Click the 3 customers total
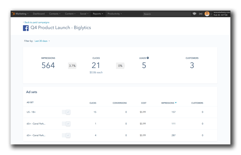Image resolution: width=241 pixels, height=155 pixels. pyautogui.click(x=192, y=65)
